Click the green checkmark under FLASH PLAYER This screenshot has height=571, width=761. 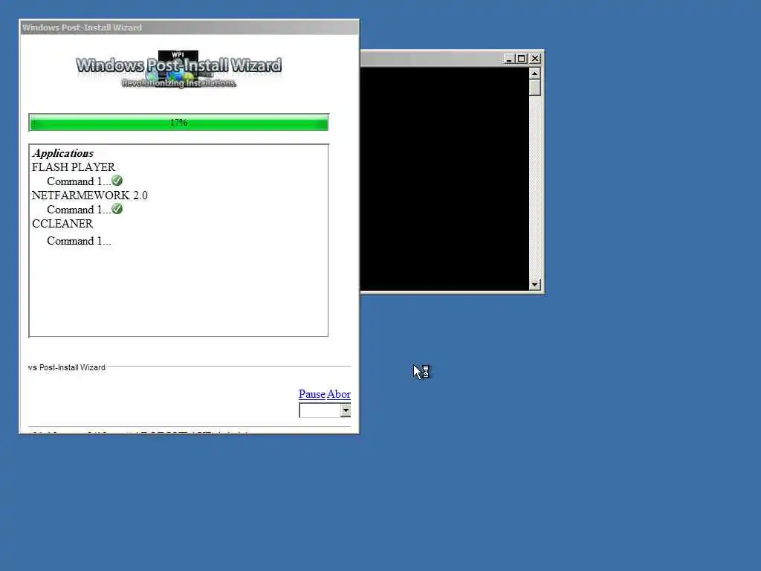point(117,181)
